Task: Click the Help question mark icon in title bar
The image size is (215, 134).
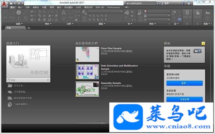Action: 189,3
